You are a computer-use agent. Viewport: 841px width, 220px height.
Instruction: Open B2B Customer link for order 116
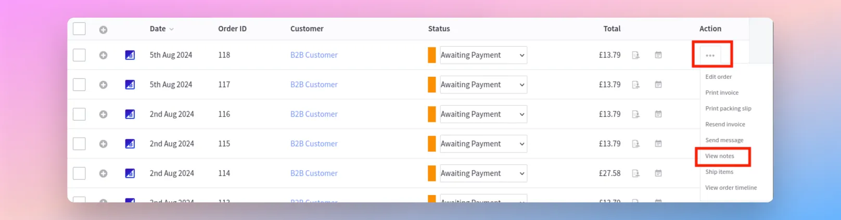(314, 114)
